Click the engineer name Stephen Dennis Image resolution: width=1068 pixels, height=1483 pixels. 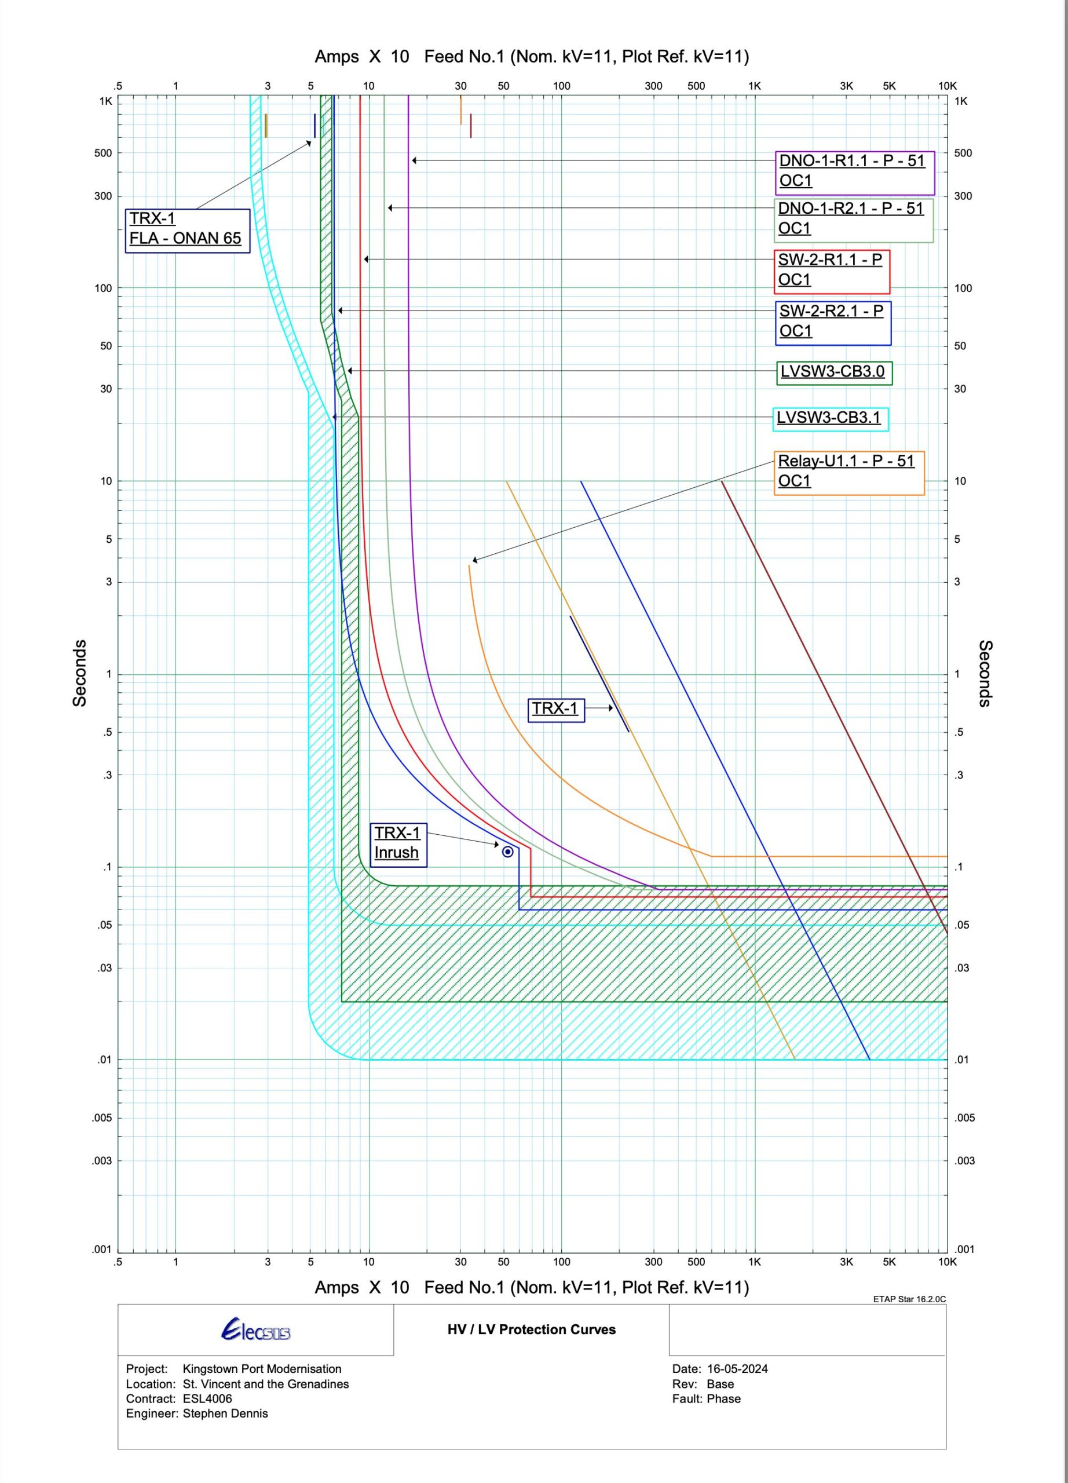click(x=225, y=1413)
